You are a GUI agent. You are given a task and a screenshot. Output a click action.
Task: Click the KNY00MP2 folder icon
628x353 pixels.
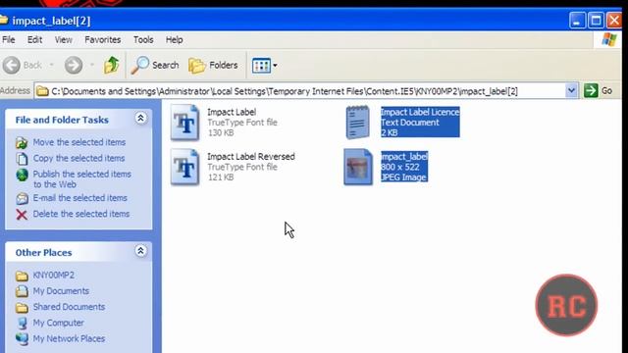22,276
